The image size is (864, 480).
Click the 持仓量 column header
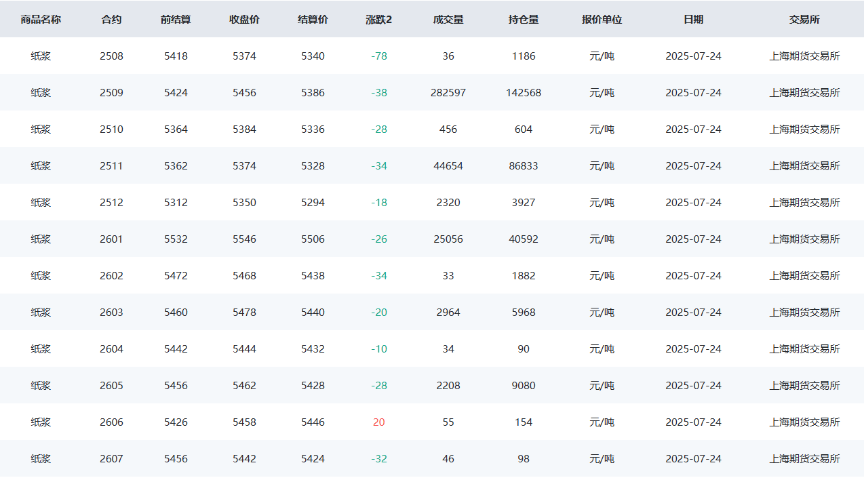tap(524, 20)
